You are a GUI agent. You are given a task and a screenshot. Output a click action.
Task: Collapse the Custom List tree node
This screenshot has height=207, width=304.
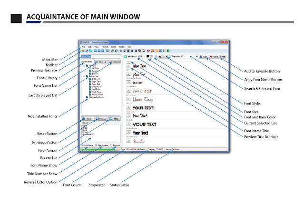tap(84, 76)
